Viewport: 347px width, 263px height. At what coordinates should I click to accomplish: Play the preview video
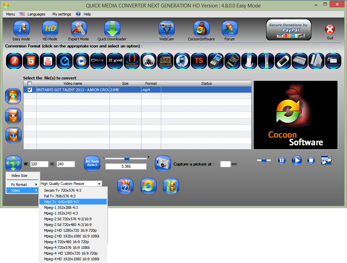tap(297, 160)
